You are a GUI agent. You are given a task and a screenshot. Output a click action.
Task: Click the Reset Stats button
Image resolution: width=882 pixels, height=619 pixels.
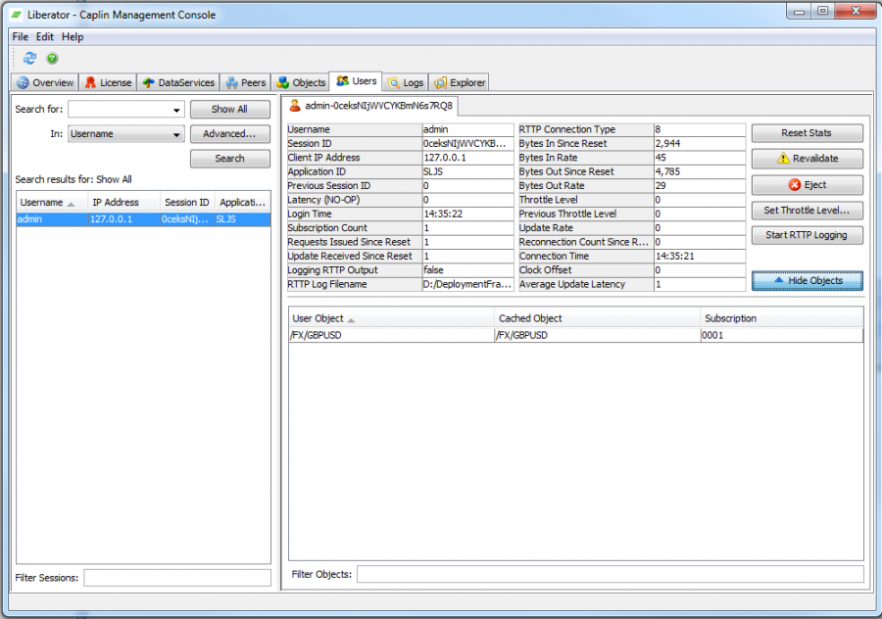(807, 132)
